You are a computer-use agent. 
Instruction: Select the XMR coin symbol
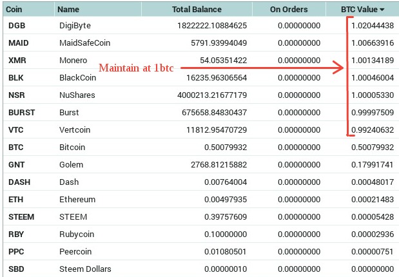coord(17,61)
